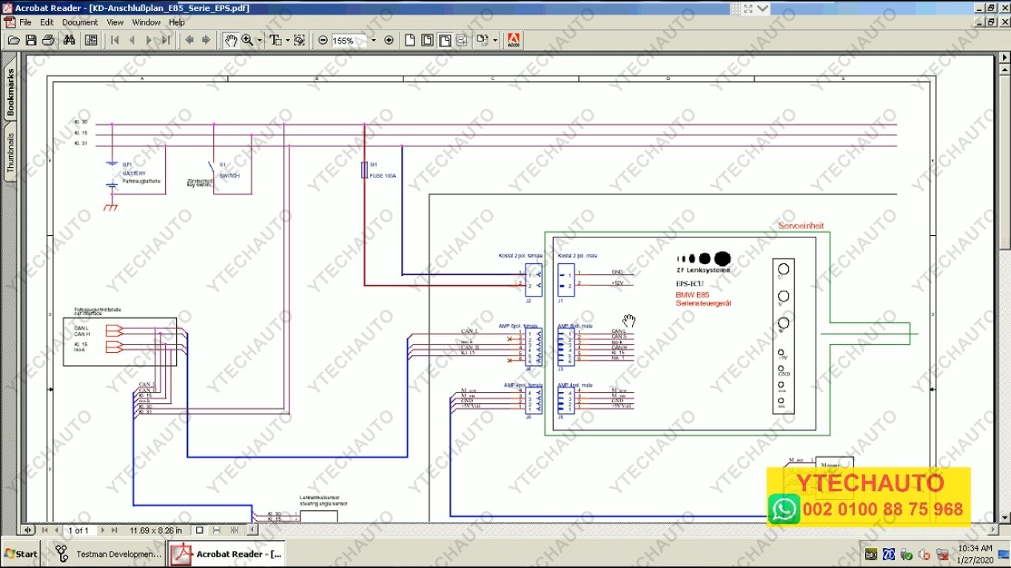Open the Document menu
The height and width of the screenshot is (568, 1011).
tap(80, 21)
